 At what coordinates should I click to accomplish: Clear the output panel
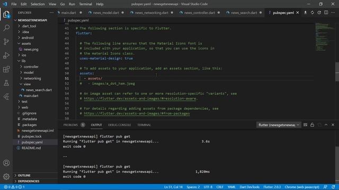[x=305, y=125]
